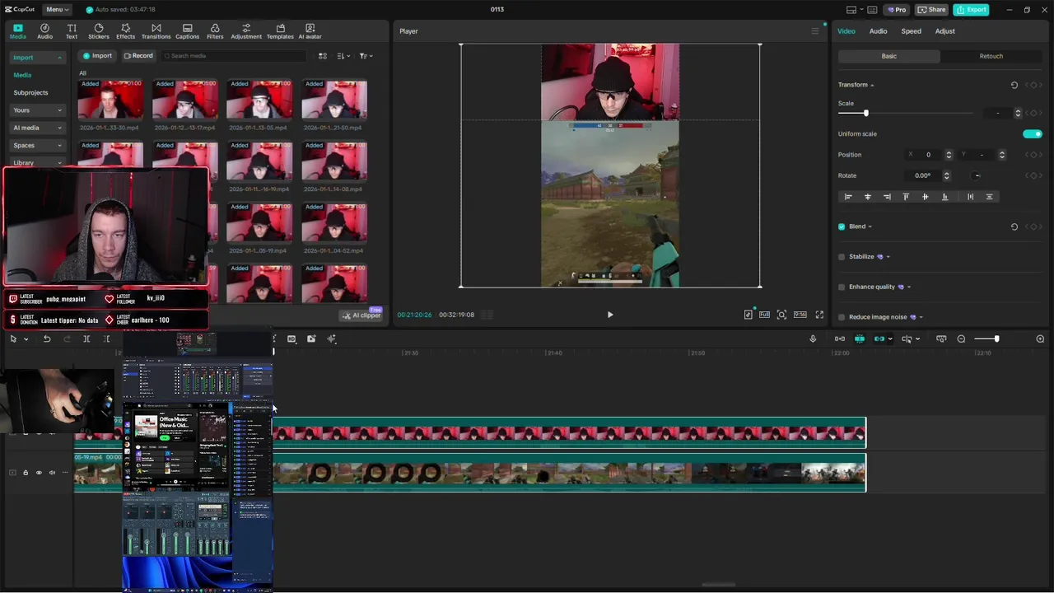Click the 9:16 aspect ratio icon

pyautogui.click(x=800, y=315)
